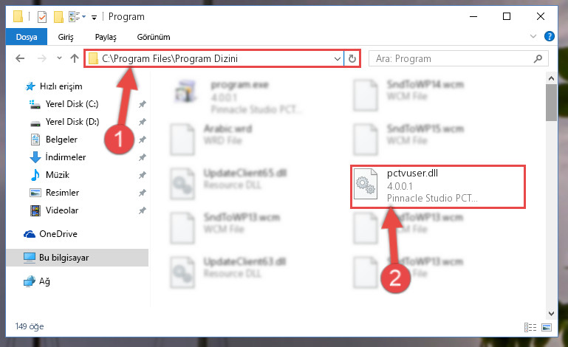The image size is (568, 347).
Task: Unpin Belgeler from quick access
Action: [x=143, y=140]
